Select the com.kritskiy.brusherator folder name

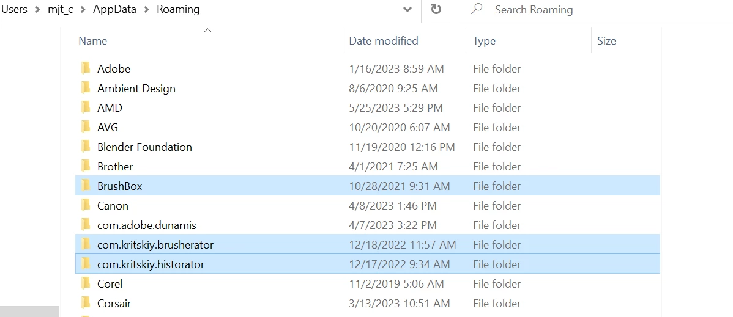tap(155, 245)
